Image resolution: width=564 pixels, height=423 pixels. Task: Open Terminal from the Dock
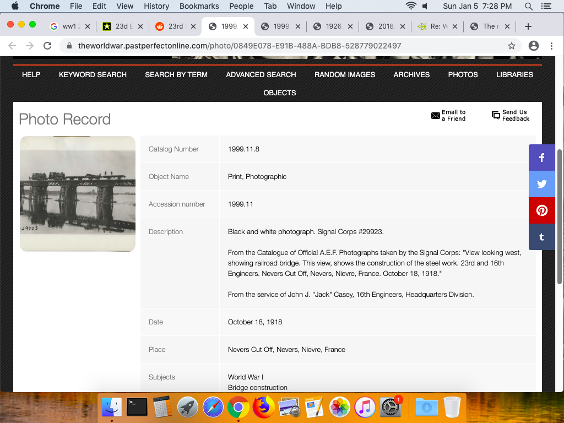[x=137, y=408]
